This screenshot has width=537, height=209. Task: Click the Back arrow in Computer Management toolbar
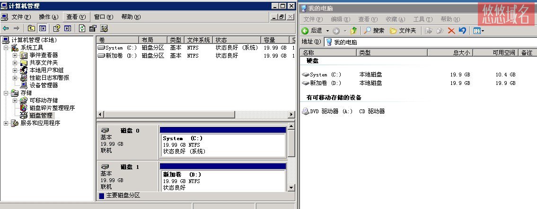click(x=6, y=28)
